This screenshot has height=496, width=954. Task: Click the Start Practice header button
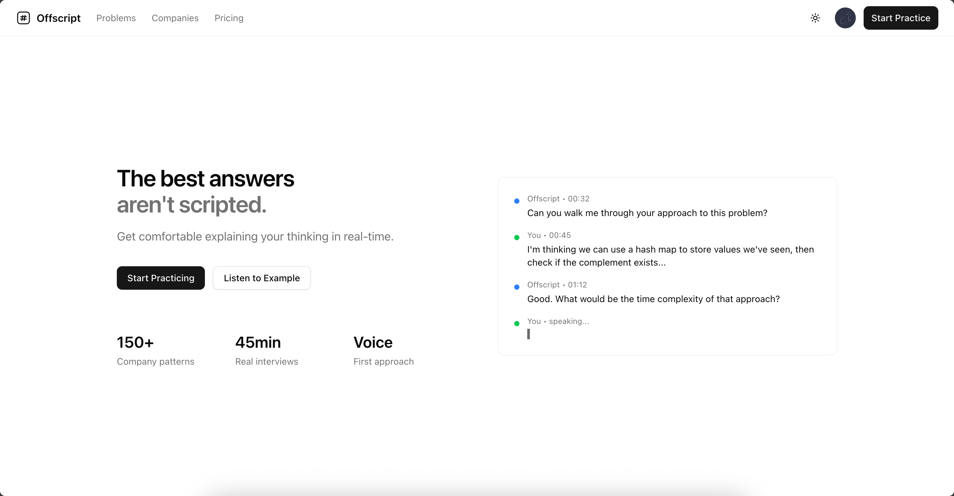900,18
